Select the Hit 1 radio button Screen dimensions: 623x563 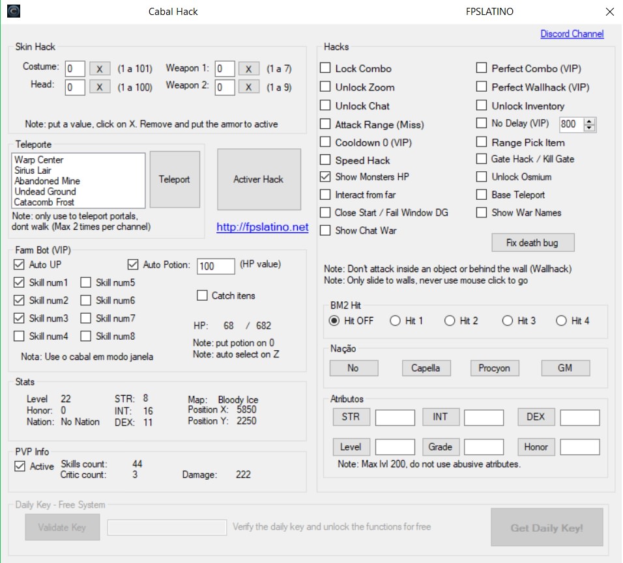click(x=395, y=321)
